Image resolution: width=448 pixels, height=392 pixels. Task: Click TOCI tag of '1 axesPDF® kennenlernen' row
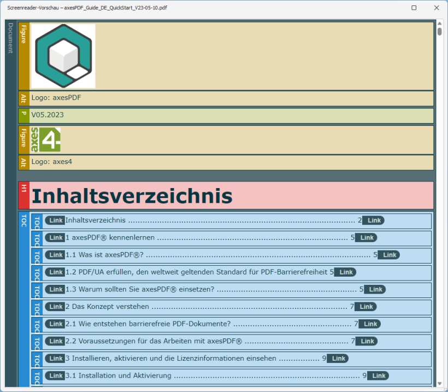(x=37, y=238)
